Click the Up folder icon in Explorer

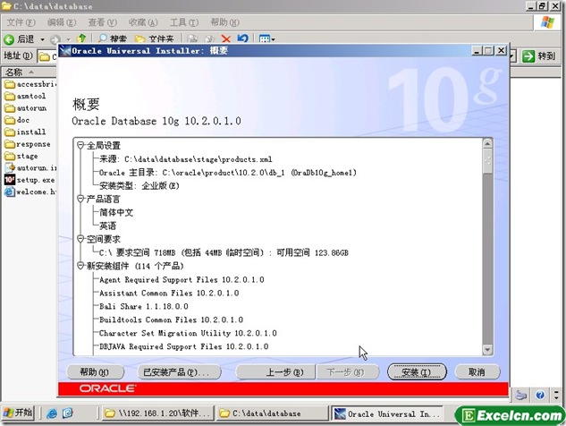pos(81,38)
